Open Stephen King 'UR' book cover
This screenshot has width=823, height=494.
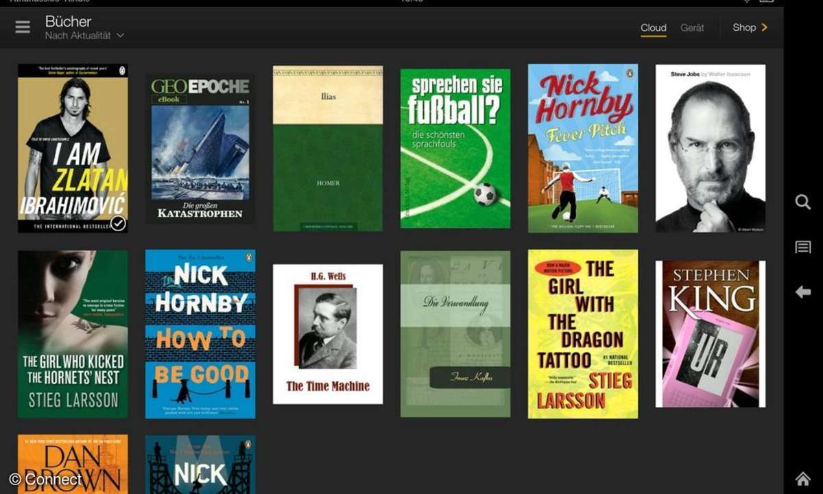(x=711, y=334)
